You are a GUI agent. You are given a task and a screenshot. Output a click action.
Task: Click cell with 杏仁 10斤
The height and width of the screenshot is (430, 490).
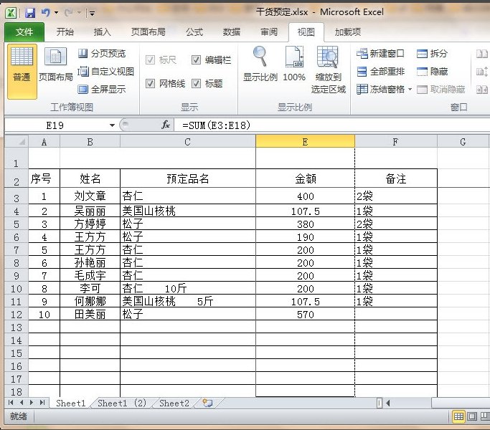click(x=188, y=288)
